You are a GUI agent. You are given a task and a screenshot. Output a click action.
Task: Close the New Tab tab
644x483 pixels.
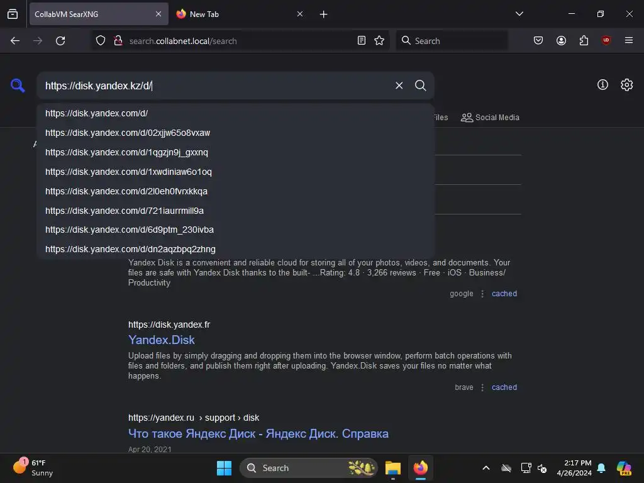pyautogui.click(x=300, y=14)
